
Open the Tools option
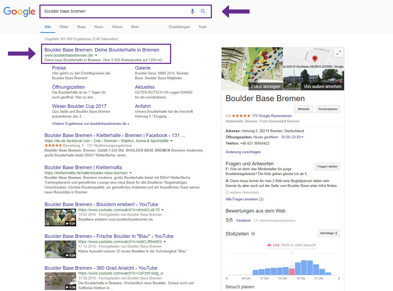[x=202, y=27]
